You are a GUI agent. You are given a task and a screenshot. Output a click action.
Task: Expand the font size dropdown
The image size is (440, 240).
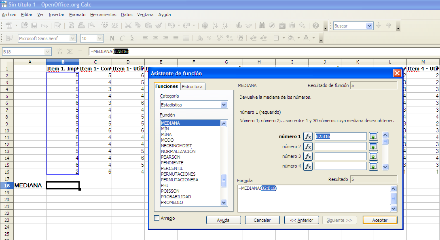100,38
